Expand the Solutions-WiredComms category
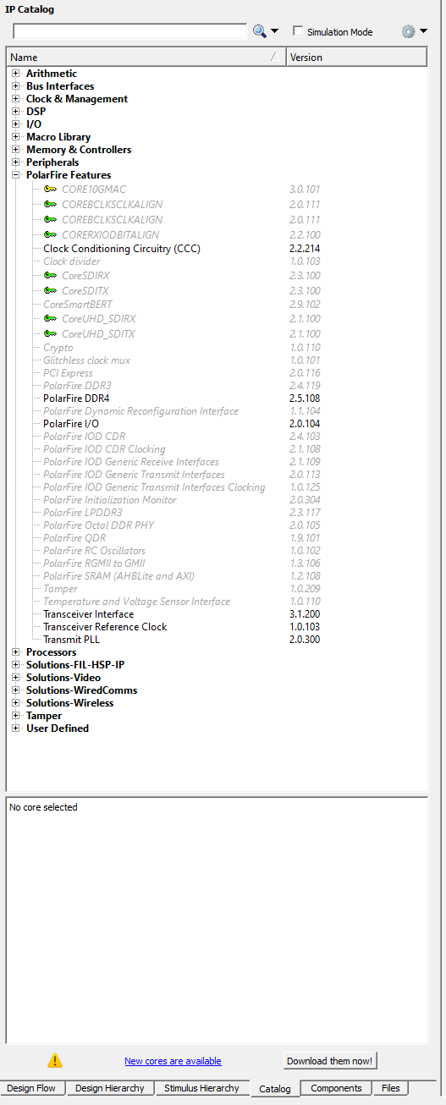Viewport: 446px width, 1105px height. coord(15,690)
